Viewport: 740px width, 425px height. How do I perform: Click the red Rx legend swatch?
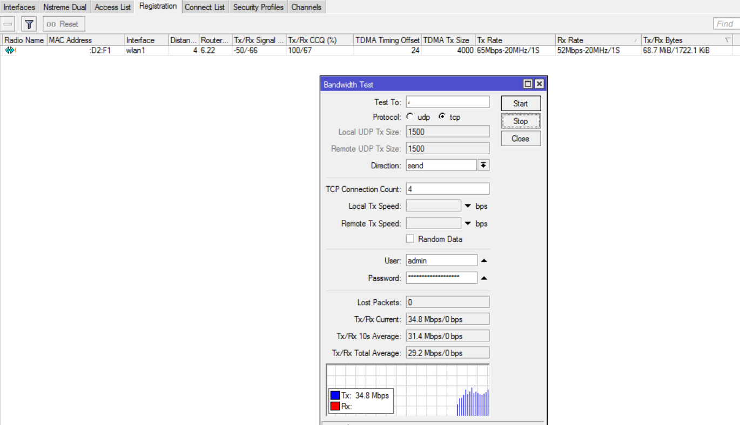coord(335,406)
